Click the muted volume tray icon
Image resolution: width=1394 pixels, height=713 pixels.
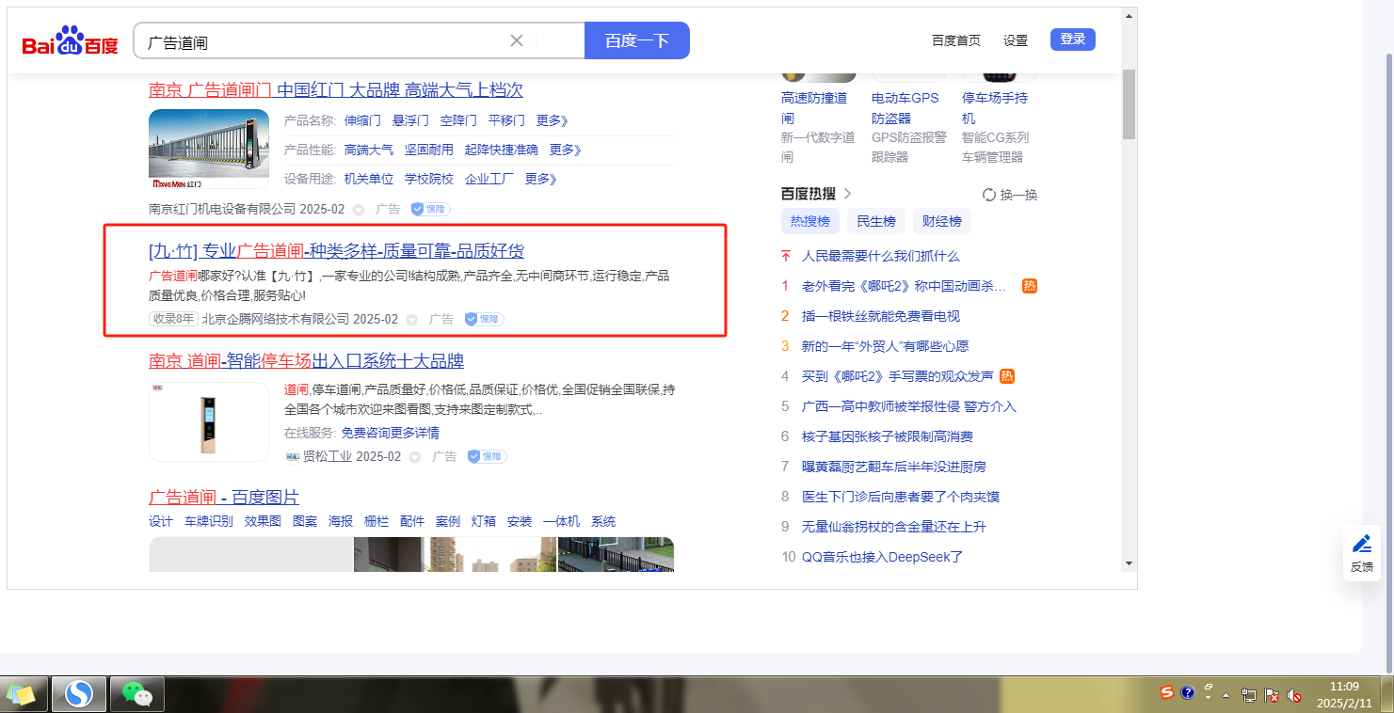tap(1294, 695)
